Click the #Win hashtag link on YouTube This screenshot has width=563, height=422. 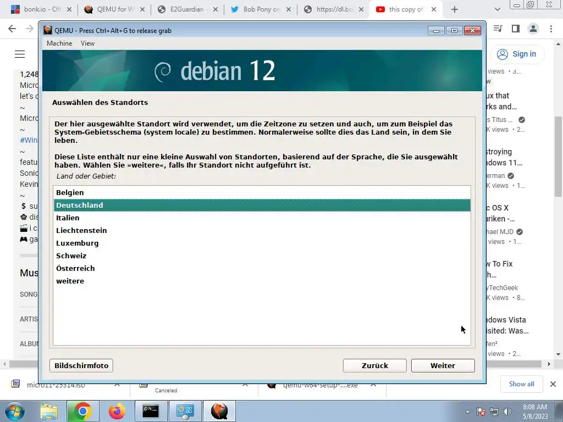tap(29, 140)
